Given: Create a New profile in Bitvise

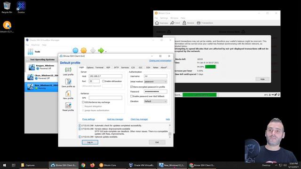Looking at the screenshot, I should 68,93.
